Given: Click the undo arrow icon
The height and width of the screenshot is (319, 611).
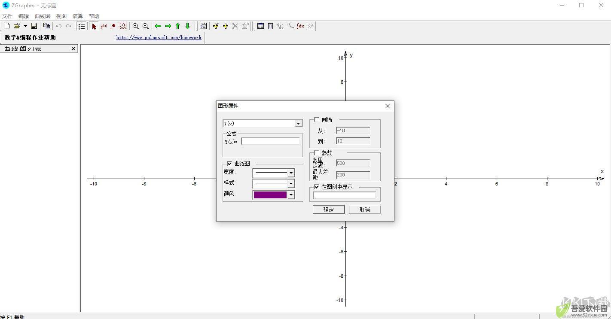Looking at the screenshot, I should tap(59, 26).
